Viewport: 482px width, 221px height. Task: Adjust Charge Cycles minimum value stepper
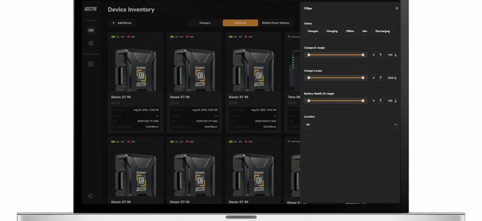[380, 78]
